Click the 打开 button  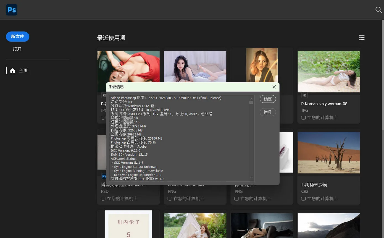[17, 49]
